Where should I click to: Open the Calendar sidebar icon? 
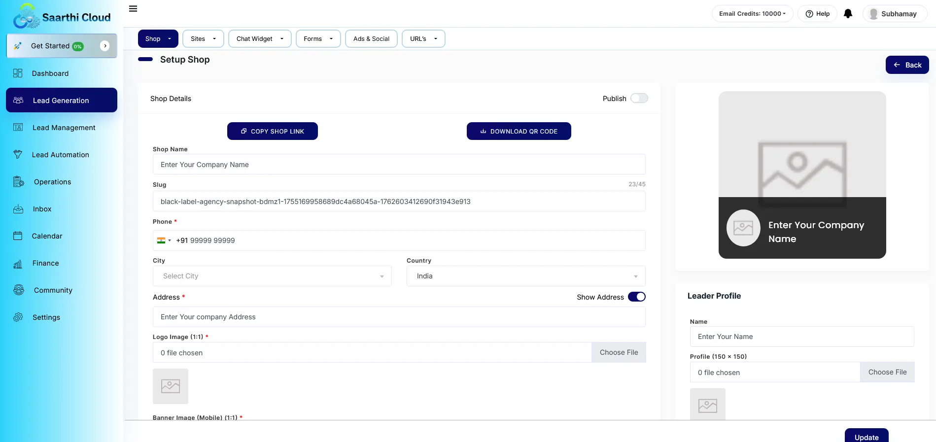(x=18, y=236)
